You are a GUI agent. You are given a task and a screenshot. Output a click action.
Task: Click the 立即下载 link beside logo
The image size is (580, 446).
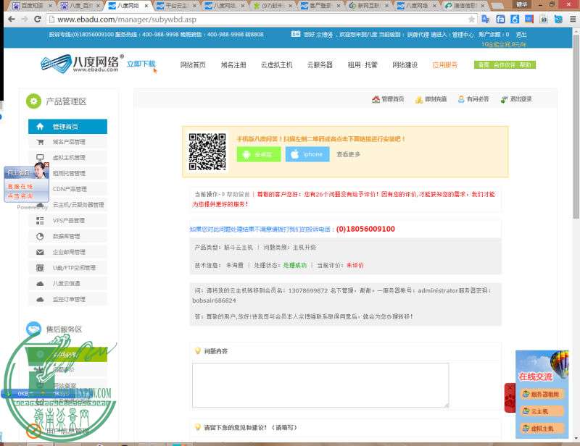(x=141, y=64)
